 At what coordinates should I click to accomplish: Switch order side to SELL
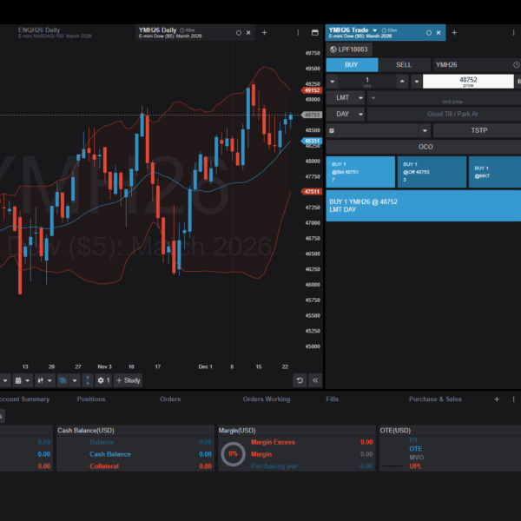pos(404,64)
